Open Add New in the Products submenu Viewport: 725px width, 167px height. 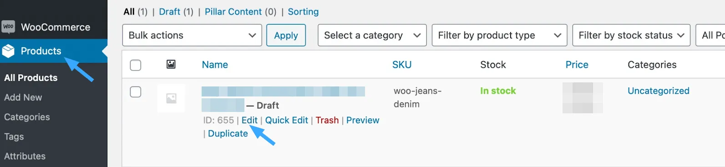click(23, 97)
